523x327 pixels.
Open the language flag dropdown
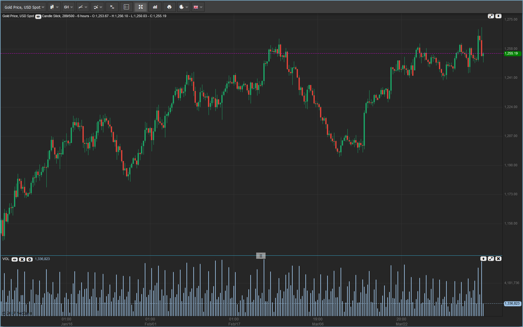coord(198,7)
